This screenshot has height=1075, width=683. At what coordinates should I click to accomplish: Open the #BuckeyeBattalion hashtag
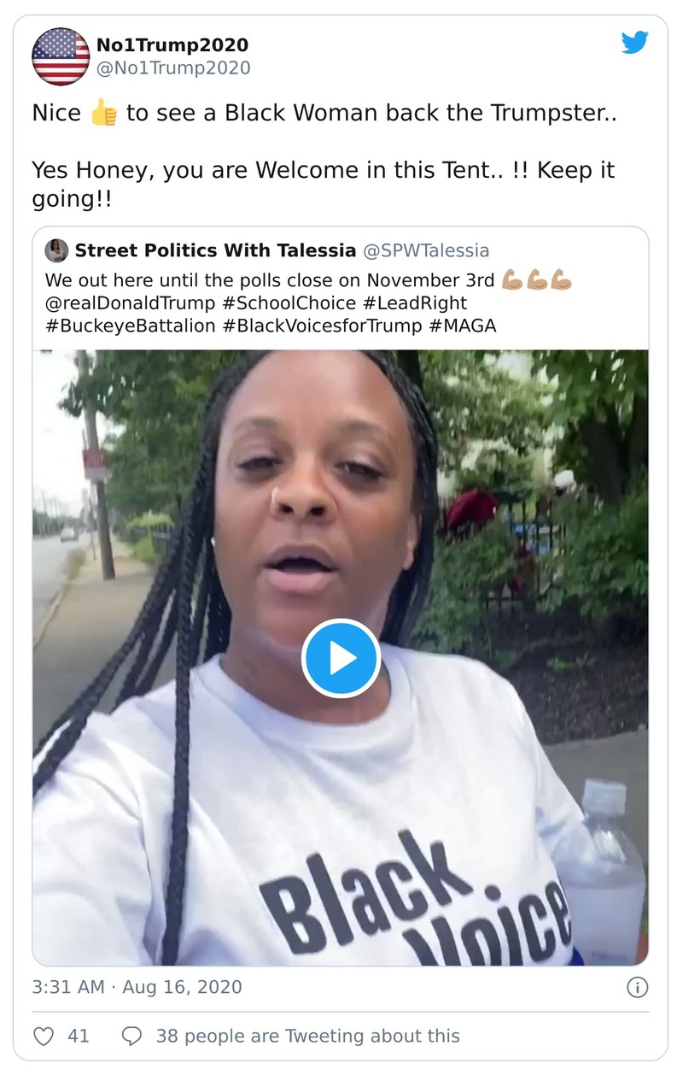coord(130,326)
